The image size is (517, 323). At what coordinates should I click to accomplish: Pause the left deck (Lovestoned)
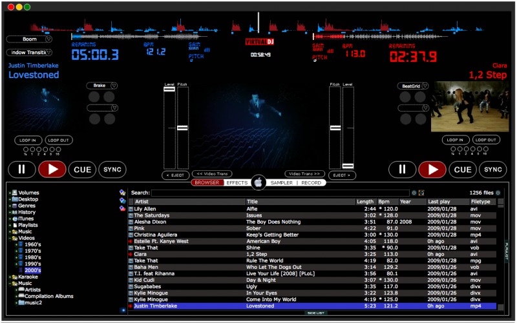point(22,170)
